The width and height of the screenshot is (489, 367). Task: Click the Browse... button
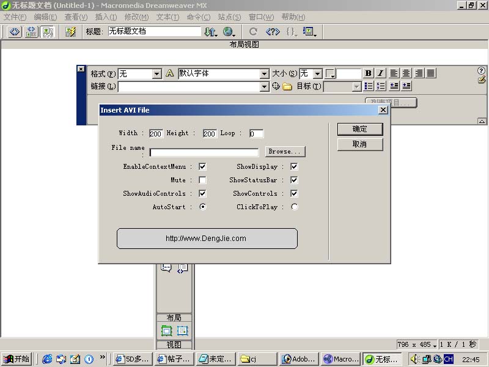285,151
